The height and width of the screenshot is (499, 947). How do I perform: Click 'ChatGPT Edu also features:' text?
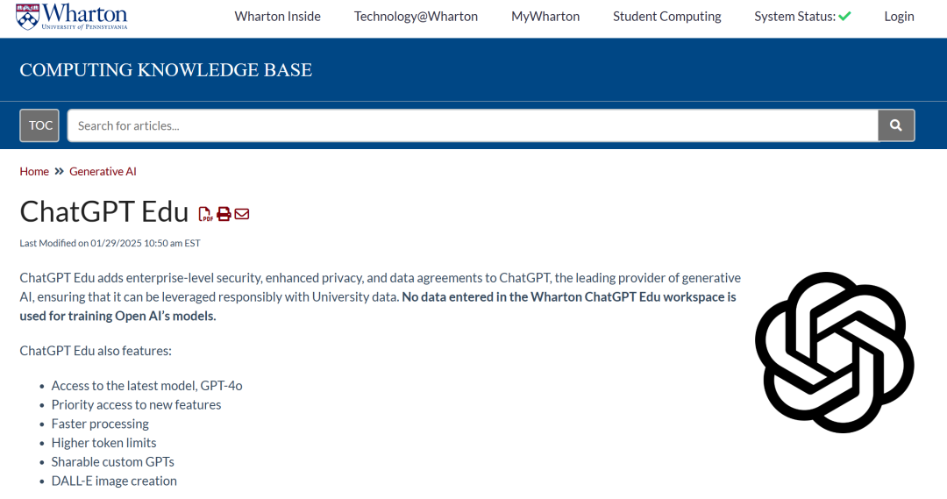96,351
